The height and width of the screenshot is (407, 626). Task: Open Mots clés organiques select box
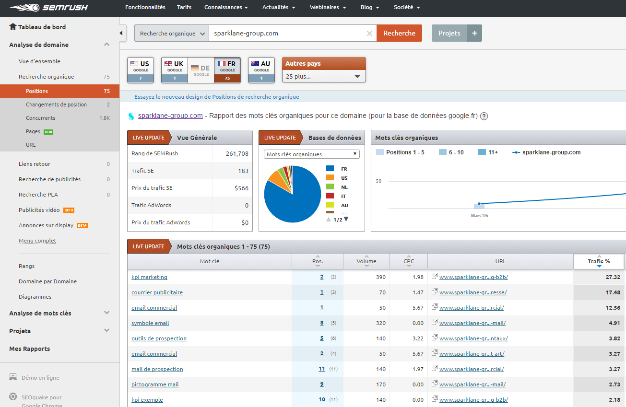point(311,154)
